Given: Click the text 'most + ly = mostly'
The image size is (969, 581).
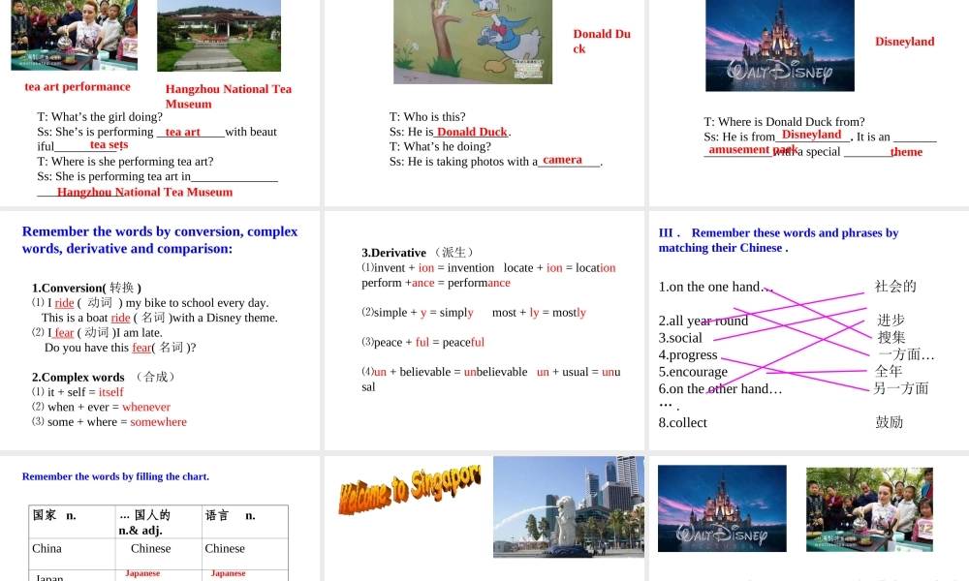Looking at the screenshot, I should (x=539, y=312).
